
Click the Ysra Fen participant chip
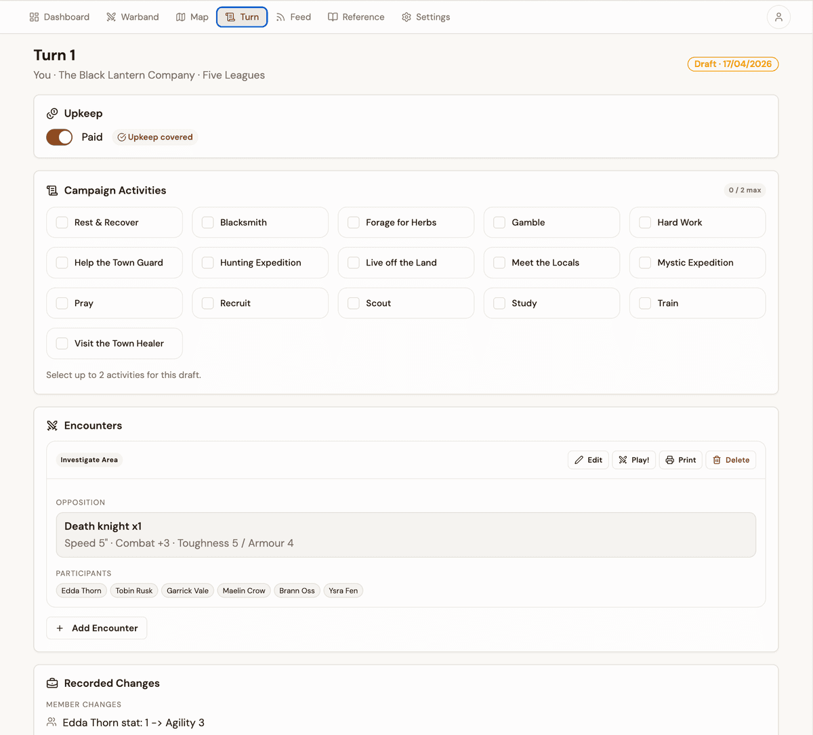pyautogui.click(x=343, y=591)
